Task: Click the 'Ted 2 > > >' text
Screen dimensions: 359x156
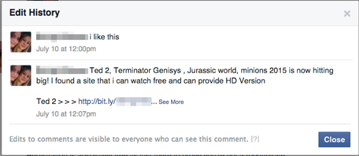Action: pos(56,101)
